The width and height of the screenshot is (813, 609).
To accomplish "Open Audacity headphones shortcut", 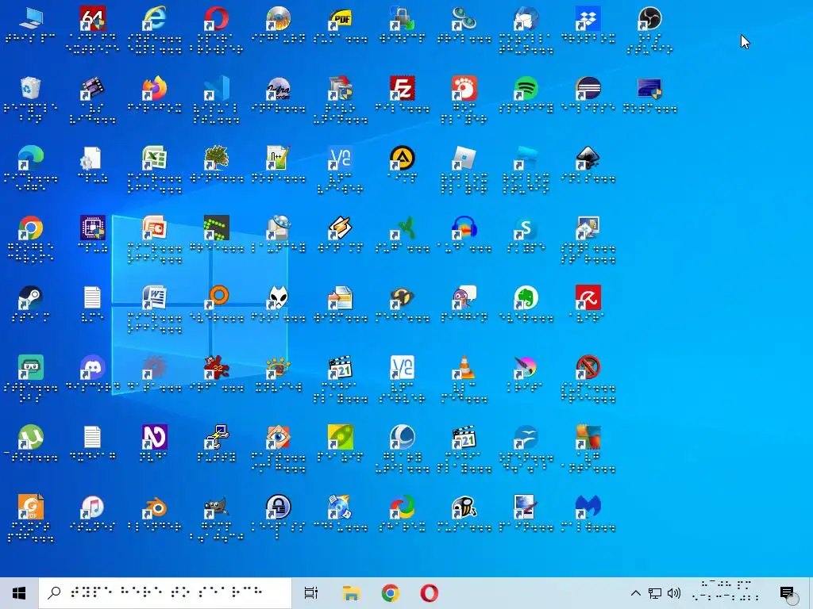I will click(464, 228).
